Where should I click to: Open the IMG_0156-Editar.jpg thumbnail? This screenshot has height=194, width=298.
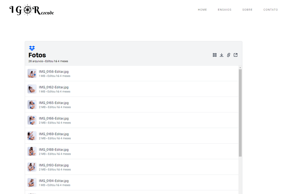pos(32,73)
